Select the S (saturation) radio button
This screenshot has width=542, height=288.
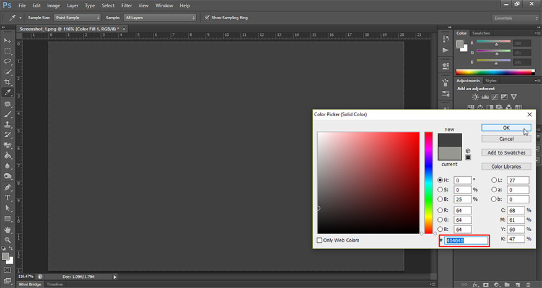pyautogui.click(x=440, y=189)
